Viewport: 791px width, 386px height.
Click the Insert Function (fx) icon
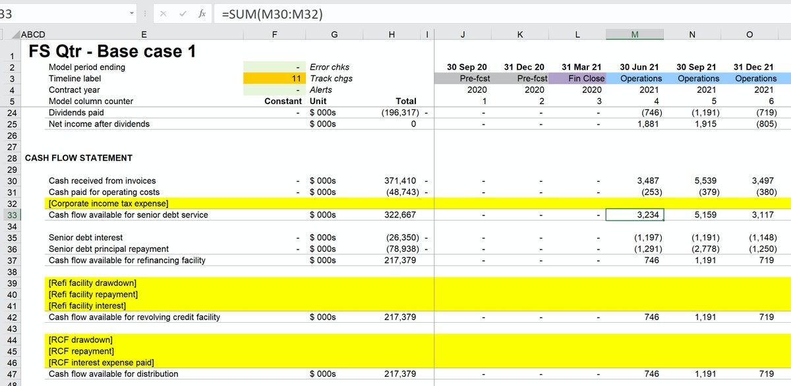pyautogui.click(x=203, y=12)
